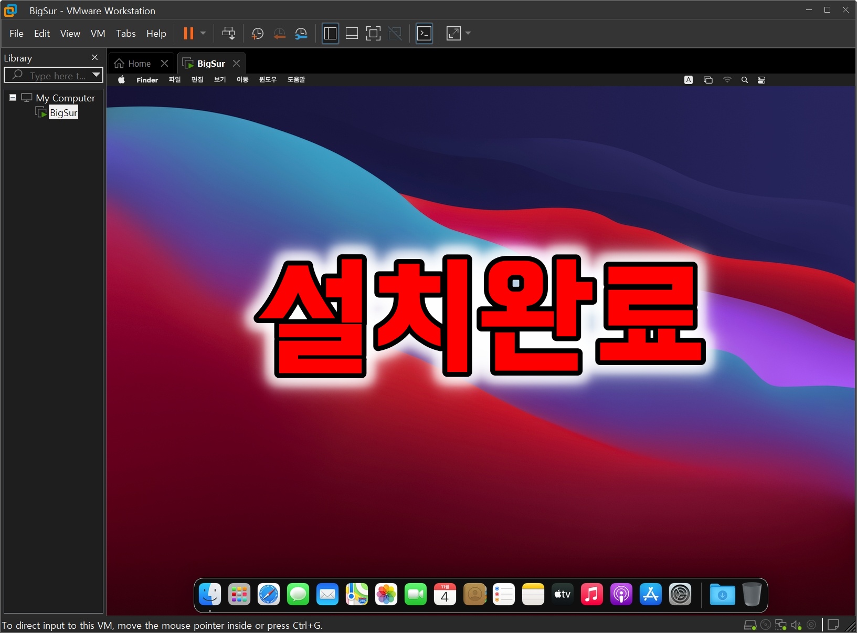
Task: Open the Tabs menu
Action: click(125, 34)
